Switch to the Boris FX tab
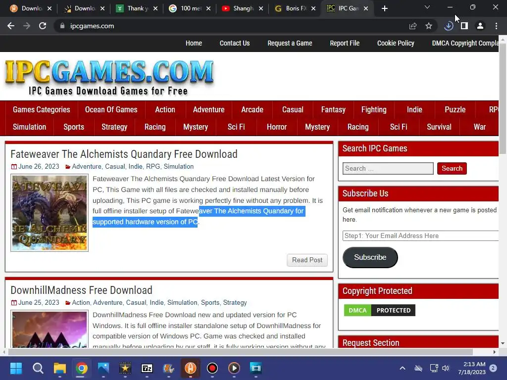This screenshot has height=380, width=507. point(295,8)
